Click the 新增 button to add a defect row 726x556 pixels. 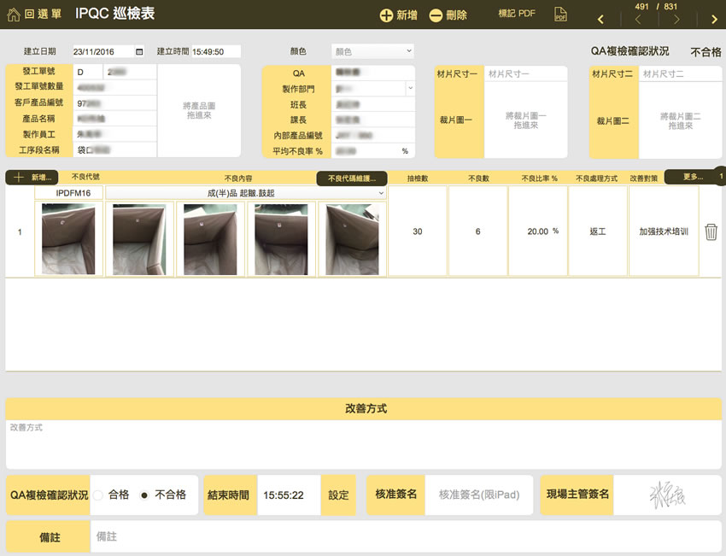tap(32, 176)
